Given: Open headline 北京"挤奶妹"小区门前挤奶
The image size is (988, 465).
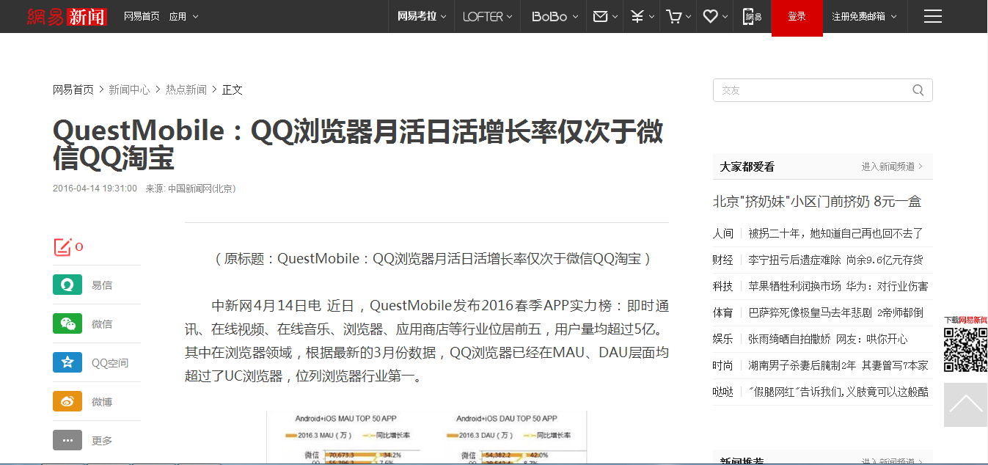Looking at the screenshot, I should [x=817, y=202].
